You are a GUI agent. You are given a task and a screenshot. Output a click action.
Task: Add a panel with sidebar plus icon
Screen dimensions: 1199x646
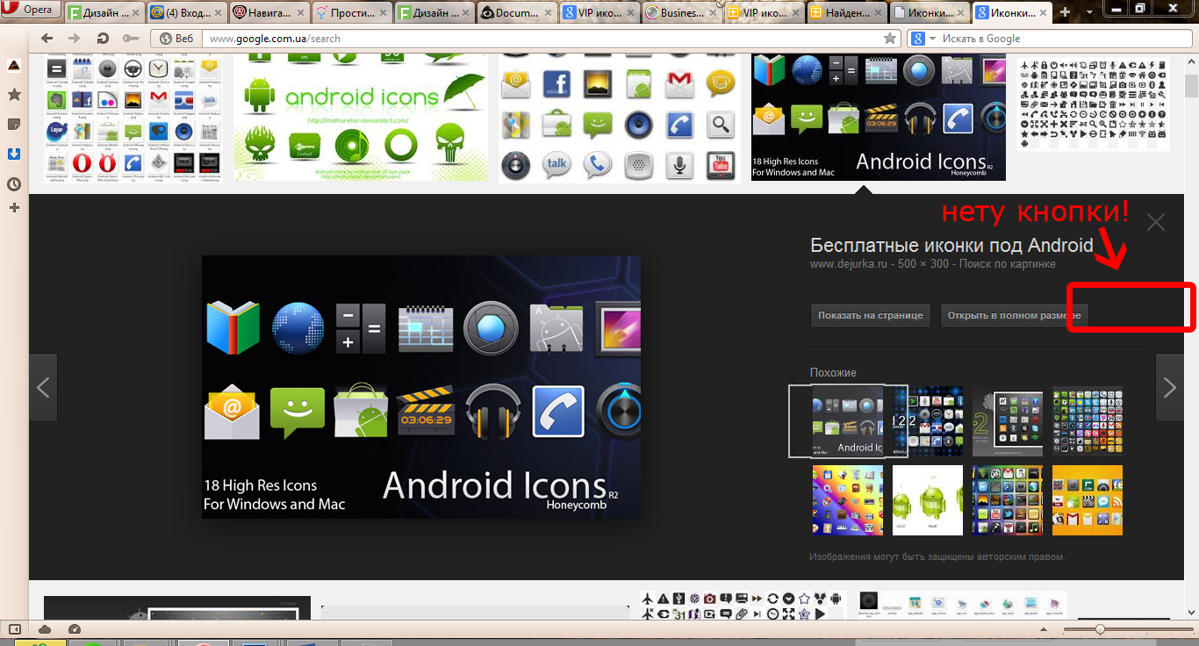(x=13, y=208)
